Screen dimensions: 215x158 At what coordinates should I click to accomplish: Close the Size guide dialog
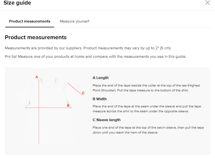coord(207,3)
